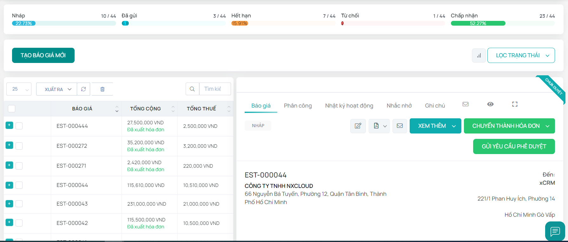
Task: Open the 25 rows-per-page dropdown
Action: (x=19, y=89)
